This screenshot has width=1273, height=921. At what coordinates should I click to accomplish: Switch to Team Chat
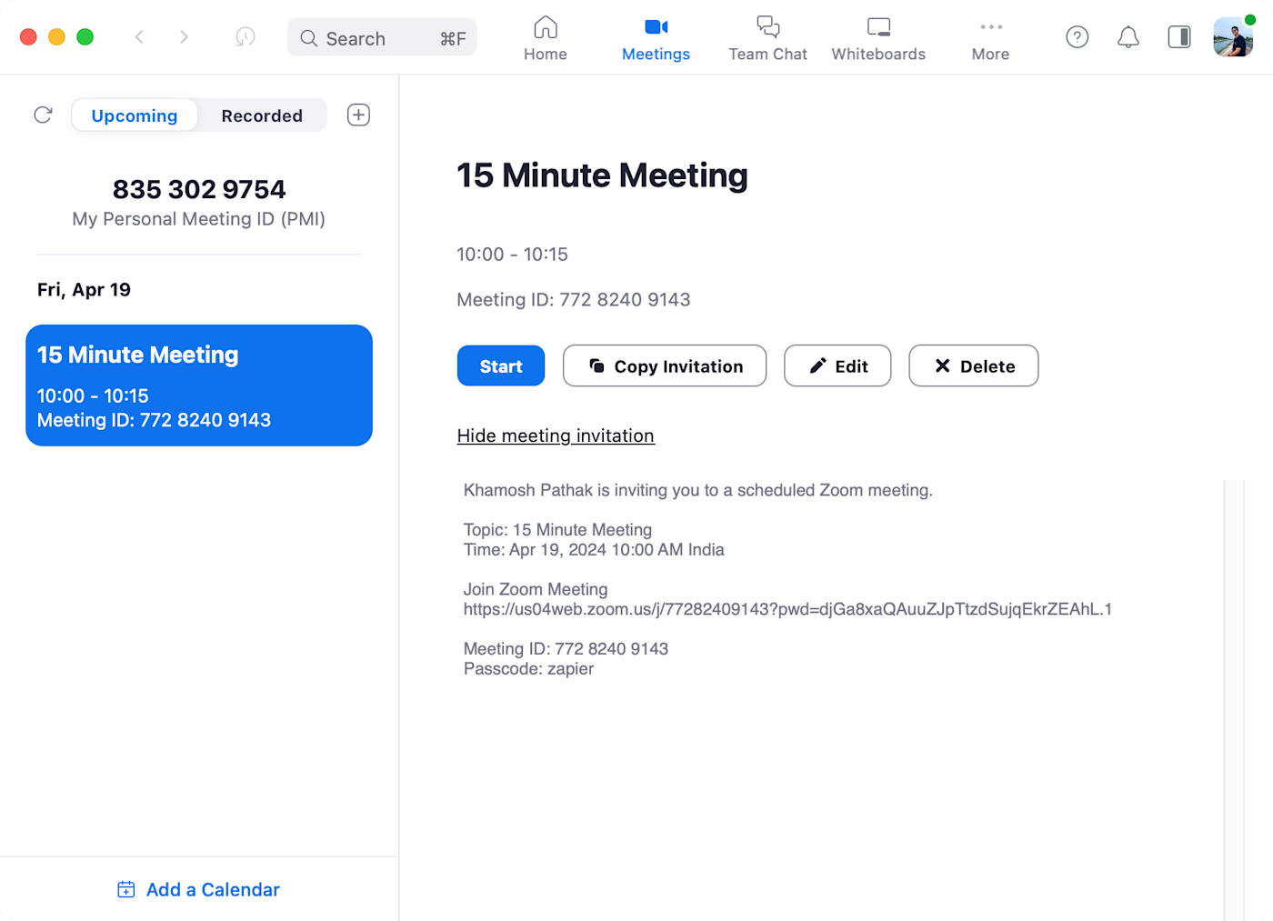(x=768, y=39)
